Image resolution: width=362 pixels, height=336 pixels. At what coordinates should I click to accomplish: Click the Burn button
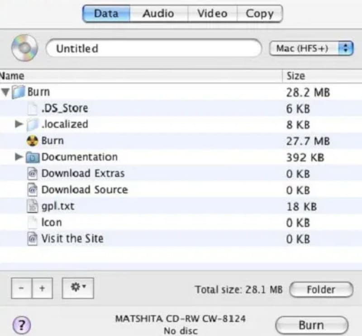(x=311, y=325)
